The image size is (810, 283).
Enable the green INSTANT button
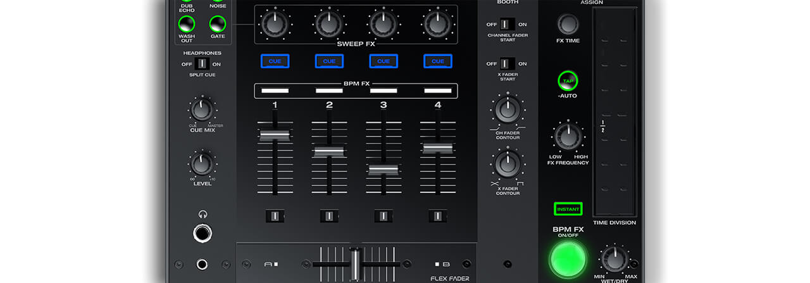[568, 209]
